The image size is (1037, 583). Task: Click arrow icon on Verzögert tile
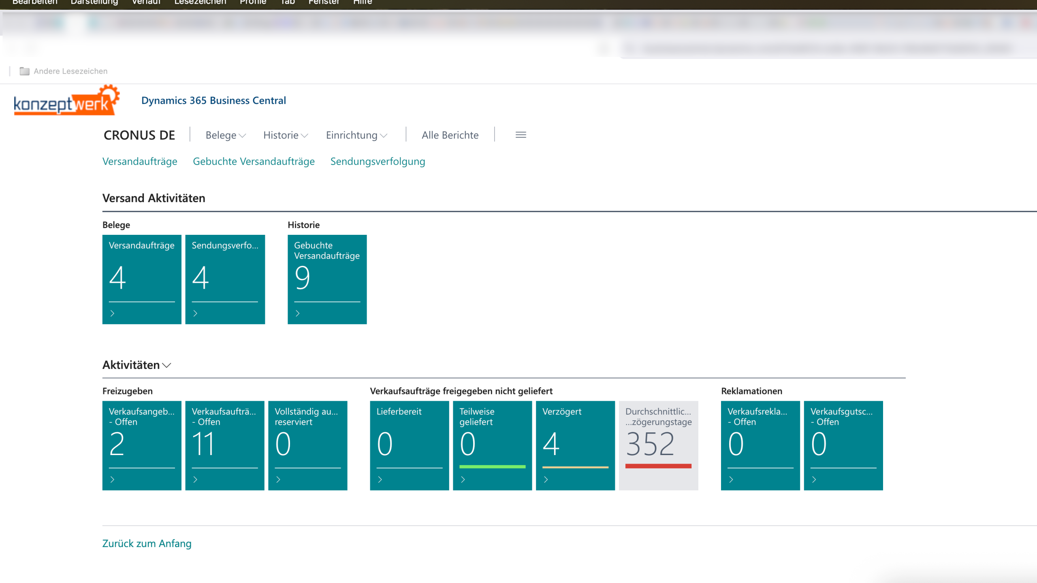pos(546,479)
